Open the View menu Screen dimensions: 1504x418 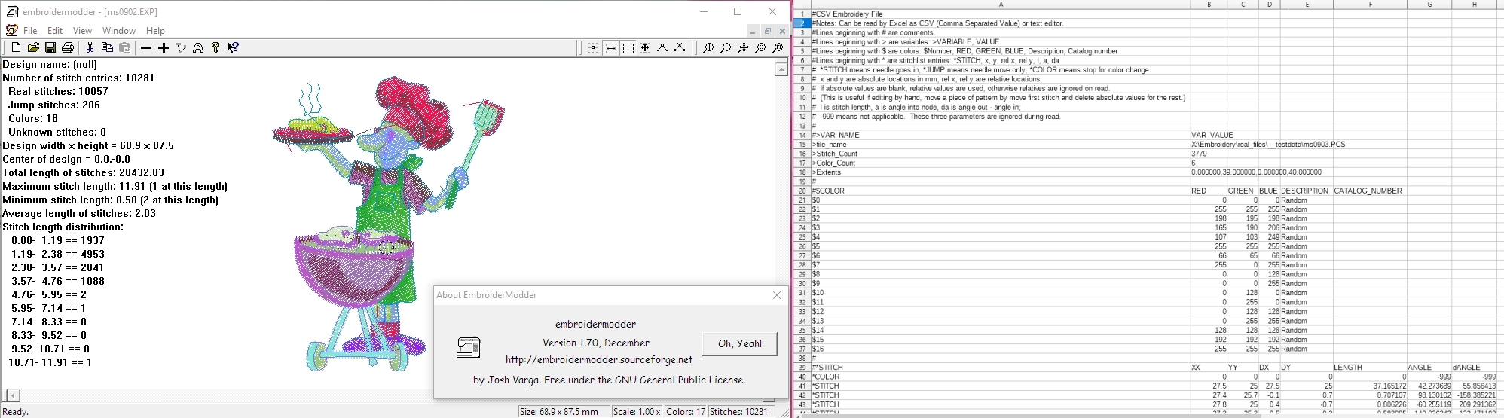pyautogui.click(x=82, y=31)
